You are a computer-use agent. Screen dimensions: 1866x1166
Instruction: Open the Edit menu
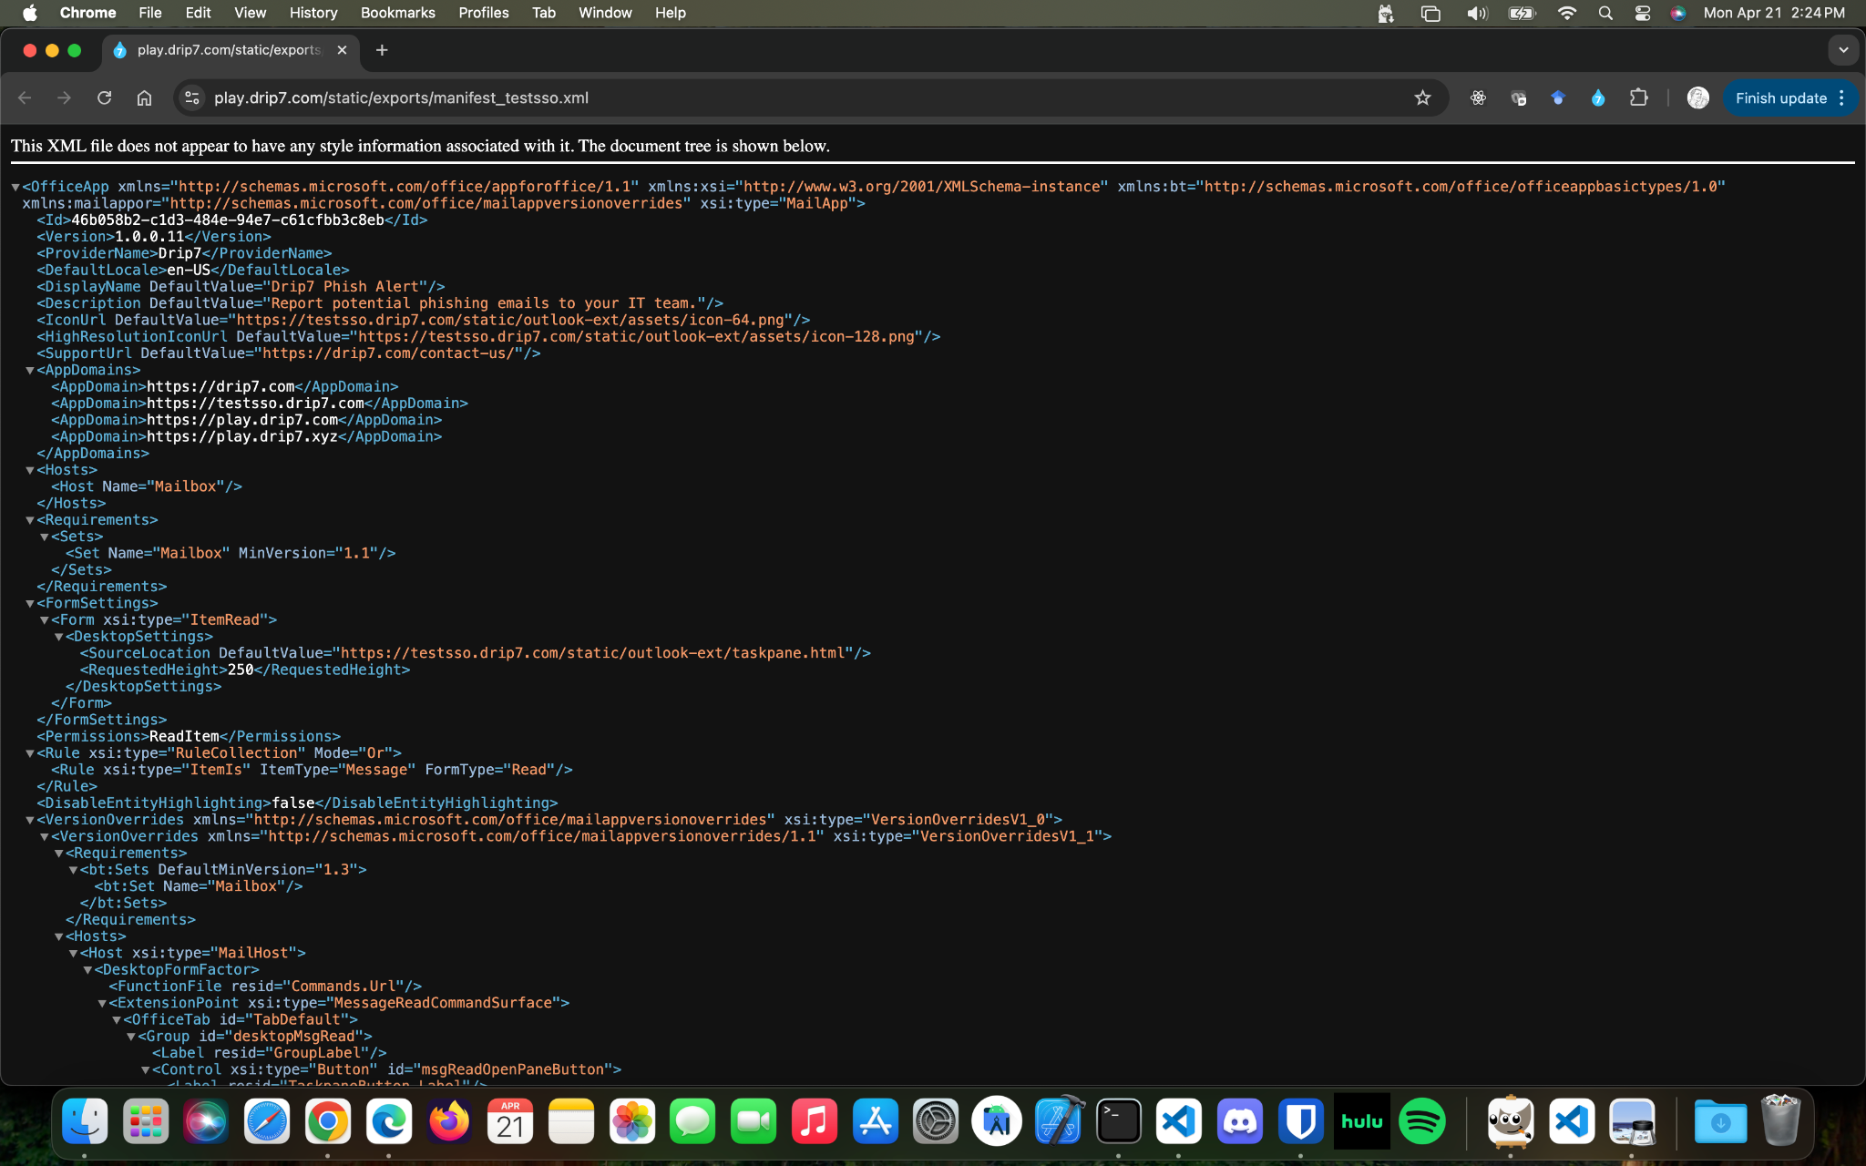point(198,13)
